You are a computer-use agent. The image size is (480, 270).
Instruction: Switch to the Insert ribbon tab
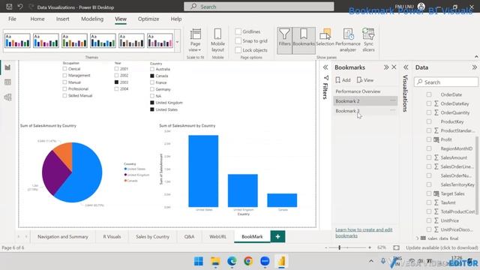pos(62,19)
